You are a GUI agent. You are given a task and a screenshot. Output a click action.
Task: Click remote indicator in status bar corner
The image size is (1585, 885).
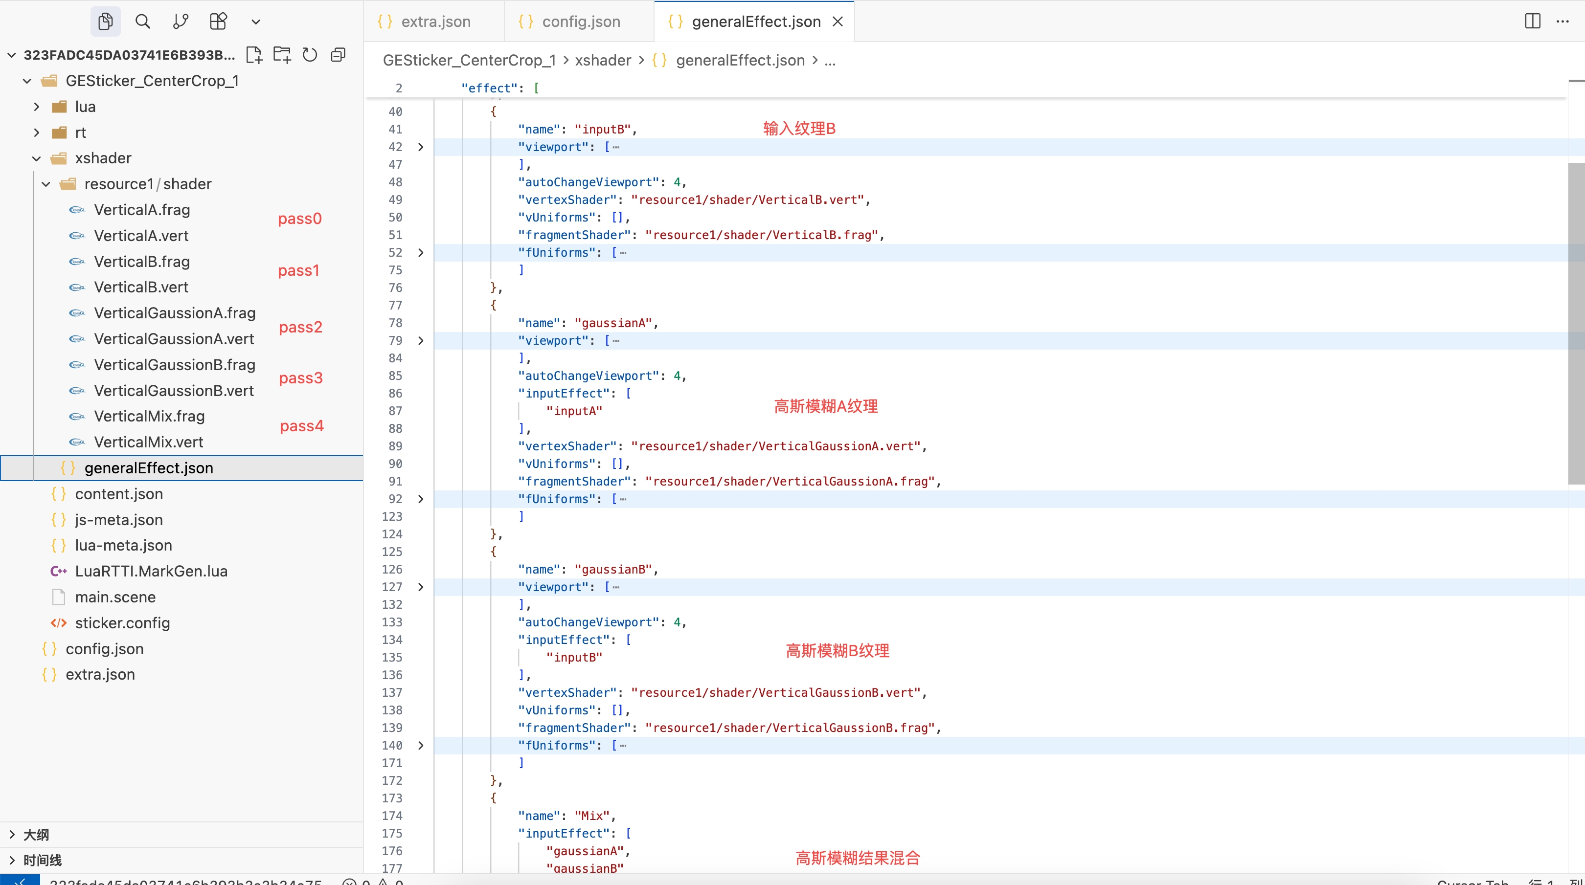pyautogui.click(x=20, y=880)
